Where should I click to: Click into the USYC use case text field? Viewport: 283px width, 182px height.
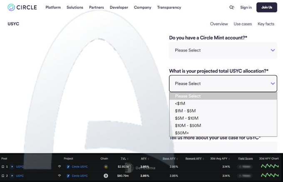(x=223, y=147)
